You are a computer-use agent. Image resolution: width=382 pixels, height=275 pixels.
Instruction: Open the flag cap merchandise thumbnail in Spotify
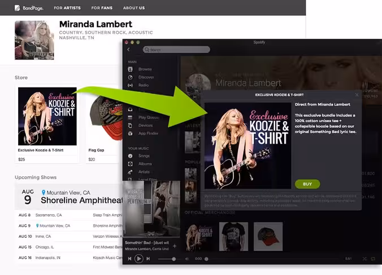pos(268,237)
